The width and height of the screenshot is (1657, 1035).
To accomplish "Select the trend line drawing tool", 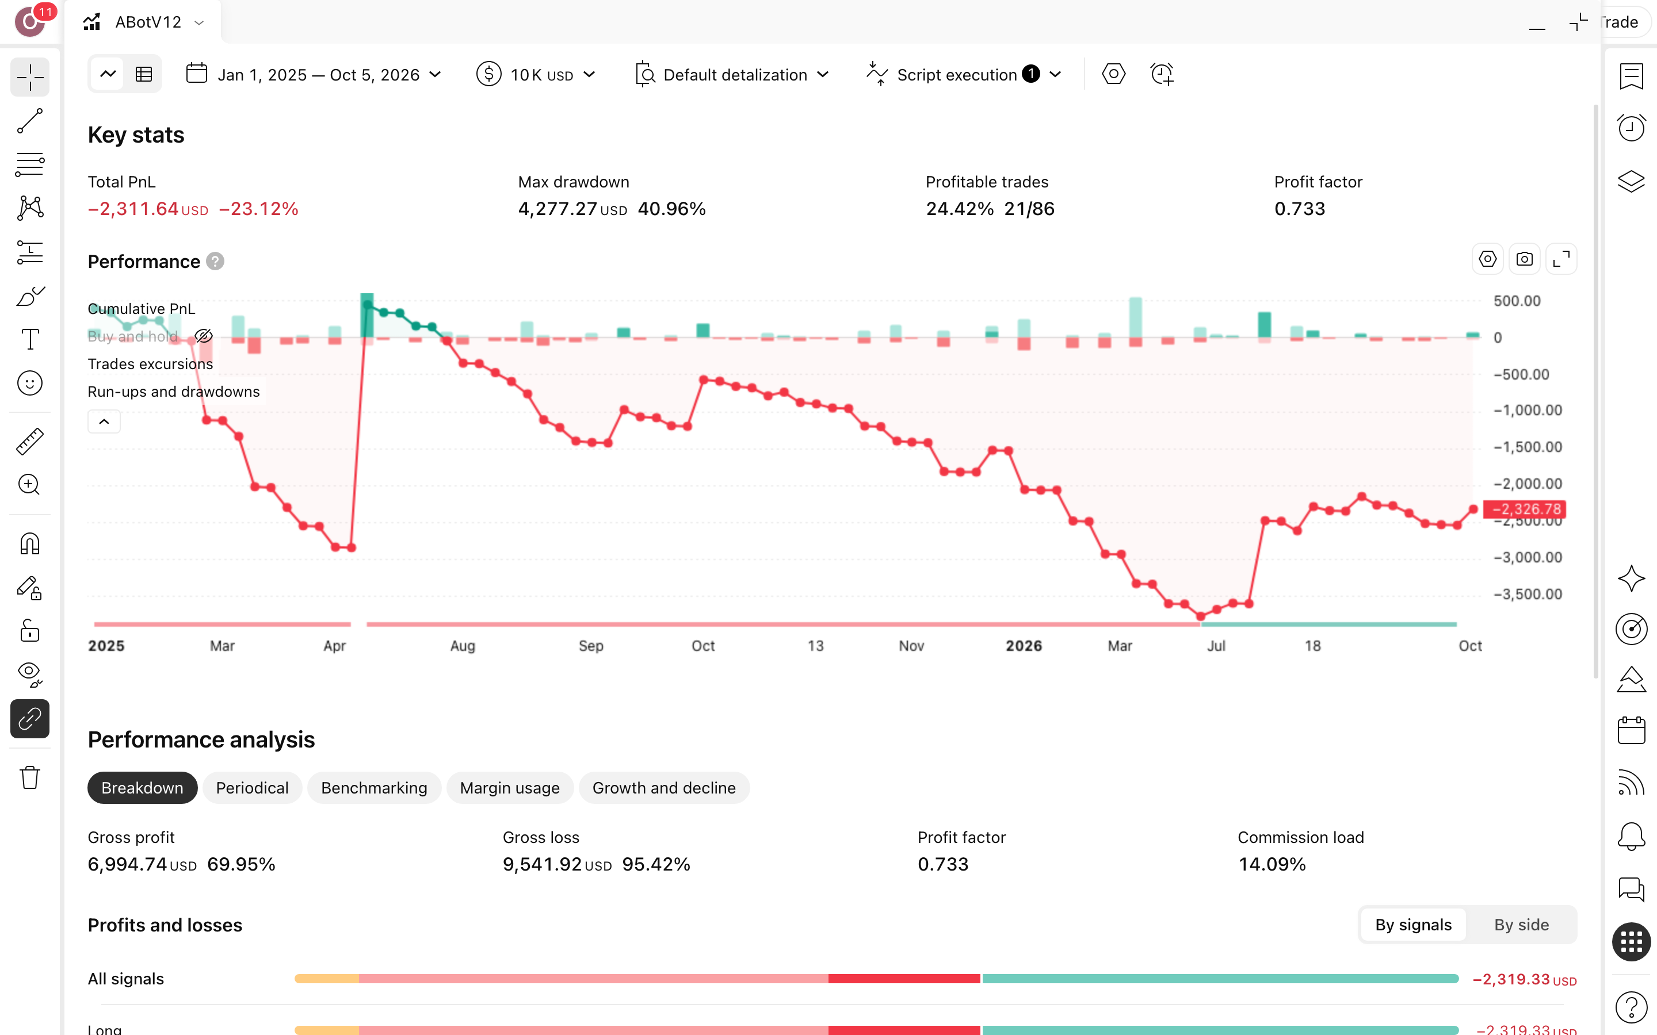I will pyautogui.click(x=30, y=121).
